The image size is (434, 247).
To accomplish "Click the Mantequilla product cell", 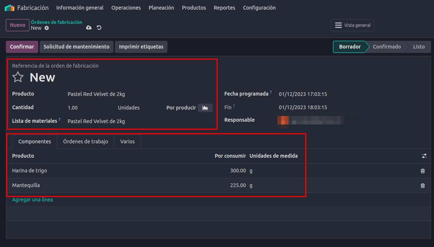I will 26,185.
